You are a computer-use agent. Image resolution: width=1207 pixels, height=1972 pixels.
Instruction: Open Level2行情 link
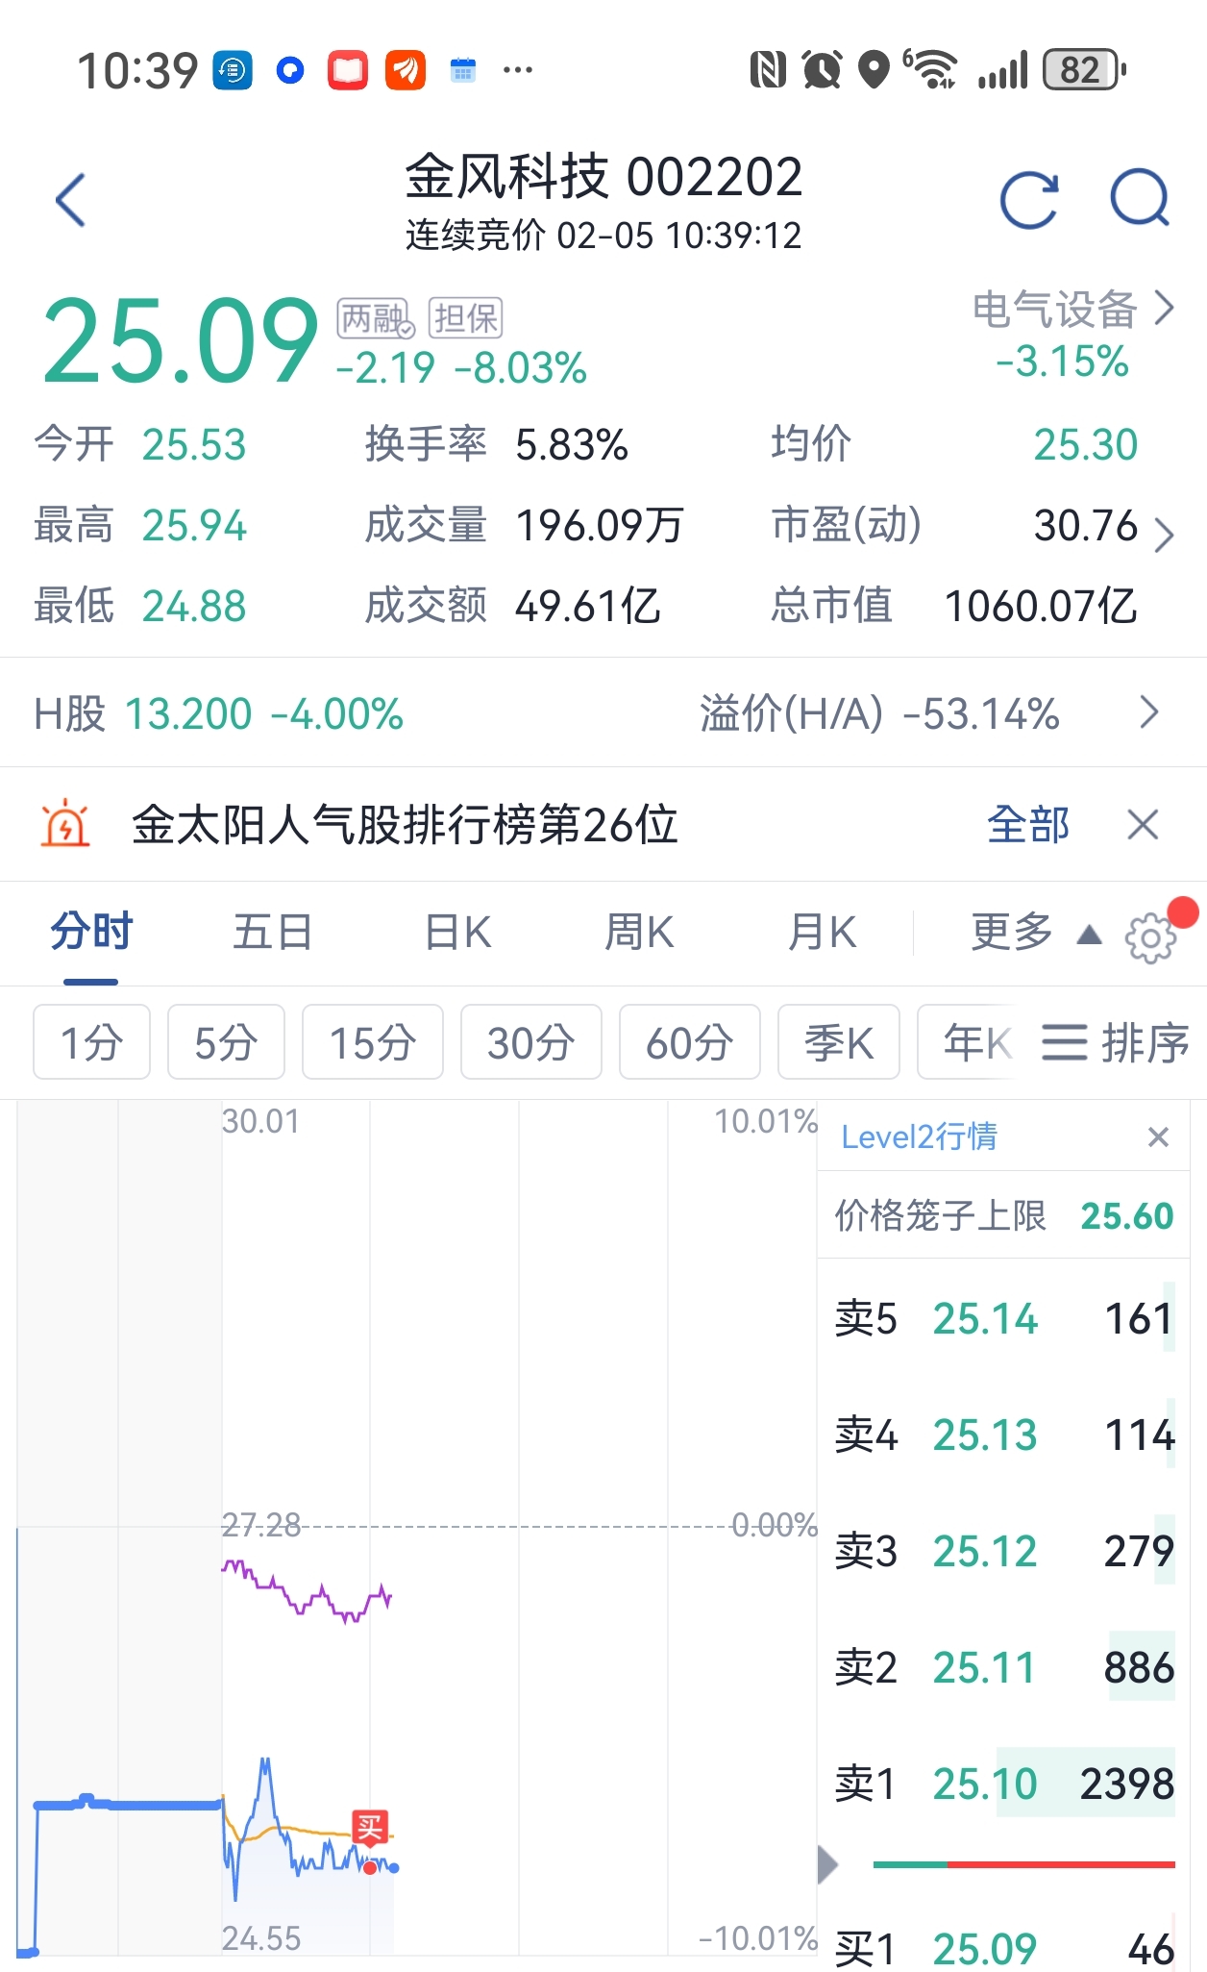[919, 1136]
